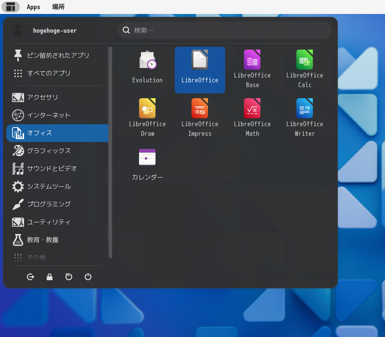Image resolution: width=385 pixels, height=337 pixels.
Task: Launch LibreOffice Writer
Action: [305, 117]
